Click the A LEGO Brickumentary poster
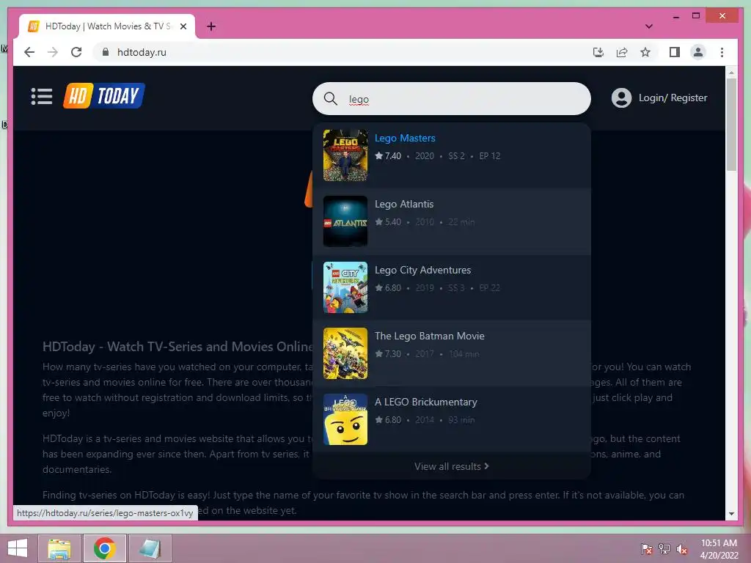The image size is (751, 563). [x=345, y=419]
